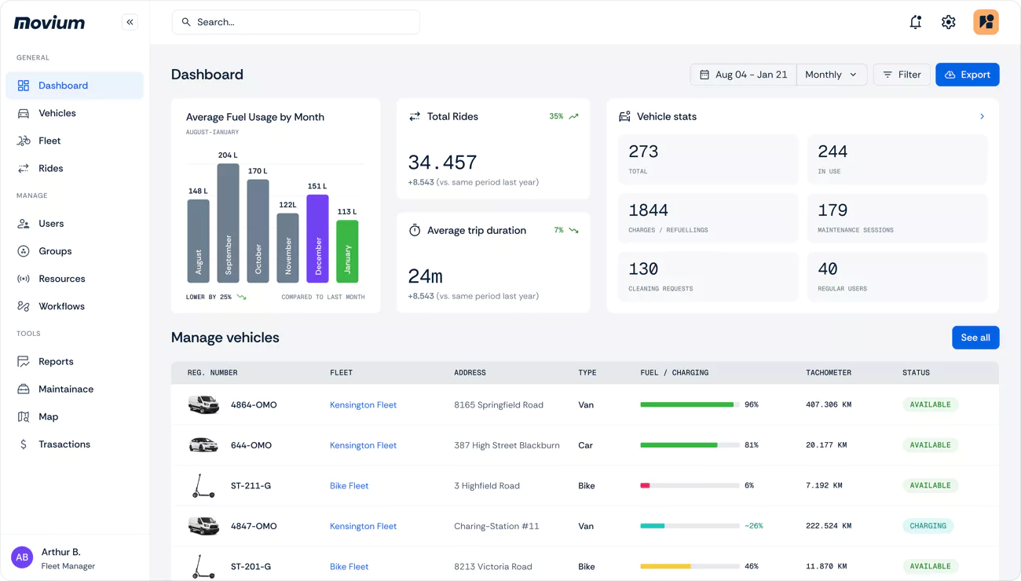Open the Rides section
Viewport: 1021px width, 581px height.
(49, 167)
